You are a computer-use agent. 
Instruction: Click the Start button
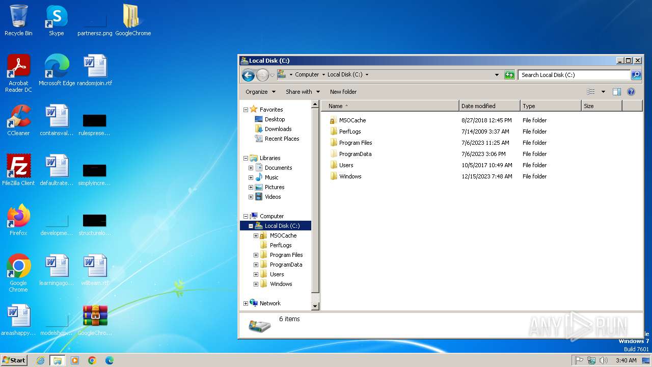(x=14, y=360)
